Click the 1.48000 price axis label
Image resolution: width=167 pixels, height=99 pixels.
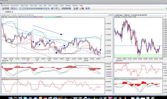(x=108, y=24)
